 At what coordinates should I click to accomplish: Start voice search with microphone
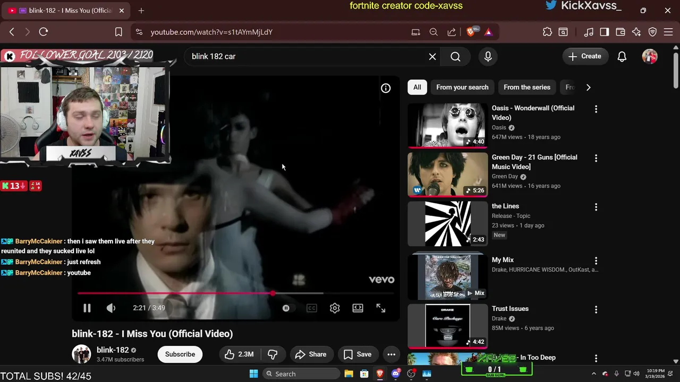click(x=488, y=56)
